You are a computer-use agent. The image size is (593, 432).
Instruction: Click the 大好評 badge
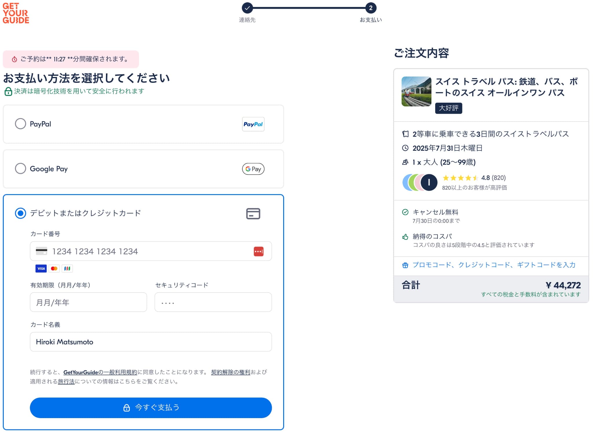(449, 108)
